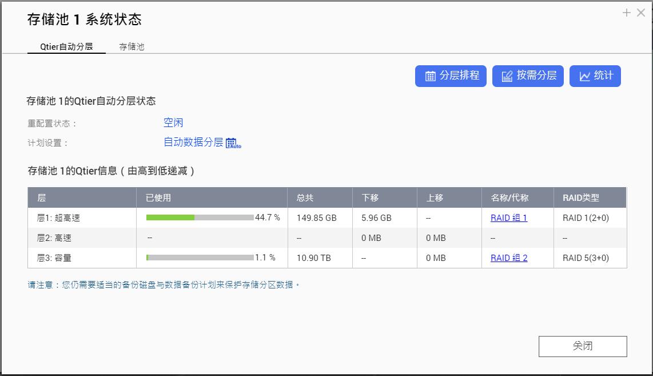Viewport: 653px width, 376px height.
Task: Click the plus icon at the dialog top right
Action: pos(627,12)
